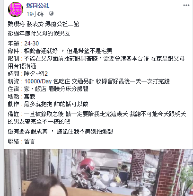Image resolution: width=193 pixels, height=196 pixels.
Task: Click the 備註 一旦被錄取之後 paragraph
Action: (97, 118)
